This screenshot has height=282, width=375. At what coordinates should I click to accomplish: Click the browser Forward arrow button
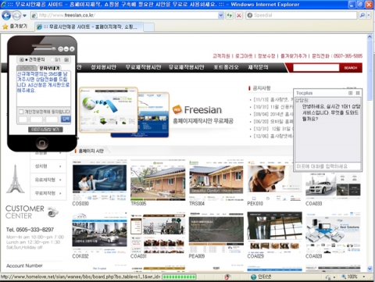[x=16, y=16]
